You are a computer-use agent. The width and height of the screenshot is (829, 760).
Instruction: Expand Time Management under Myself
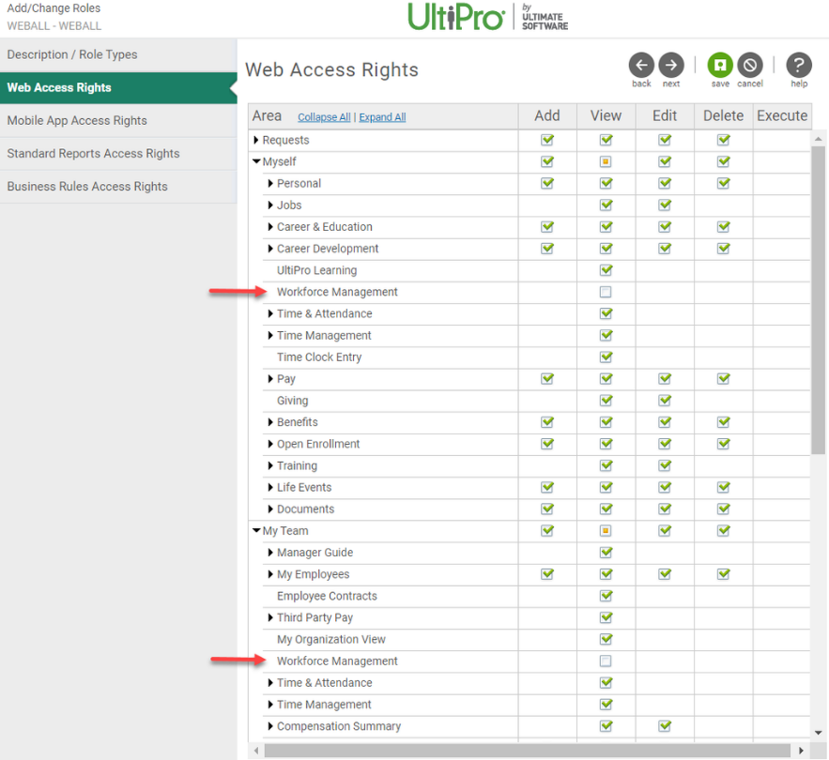[x=270, y=335]
